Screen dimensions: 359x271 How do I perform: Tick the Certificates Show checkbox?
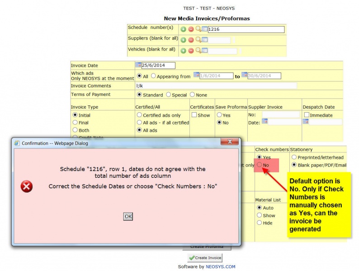[194, 115]
